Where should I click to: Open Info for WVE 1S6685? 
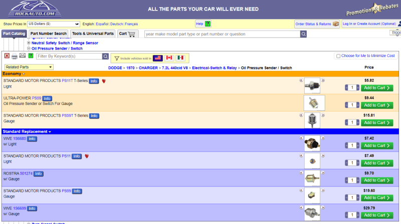(32, 139)
